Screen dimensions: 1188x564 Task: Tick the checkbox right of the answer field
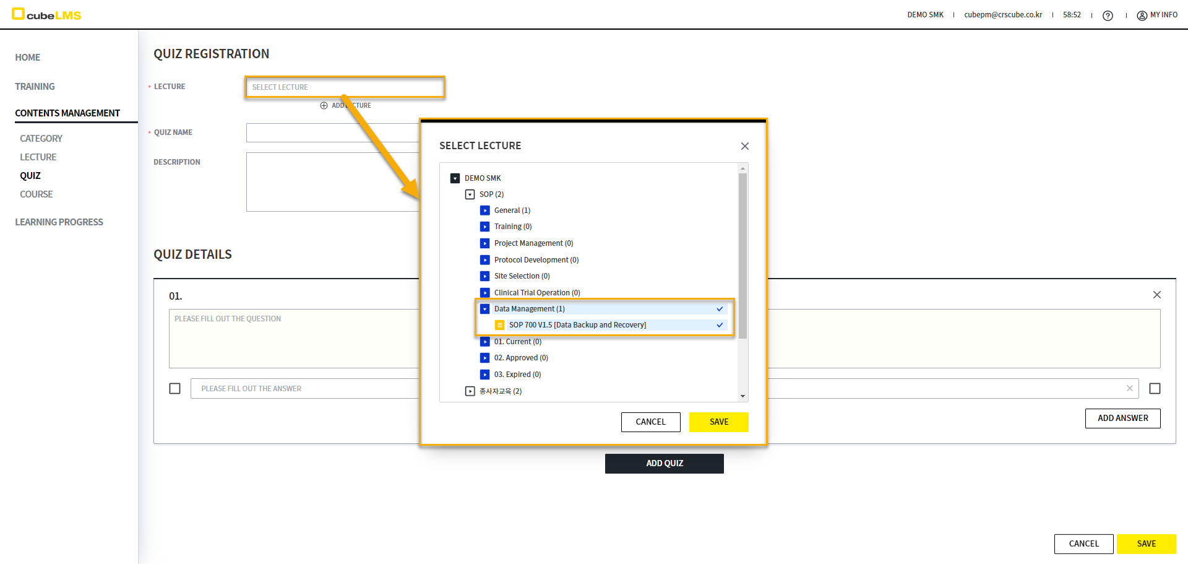coord(1154,388)
